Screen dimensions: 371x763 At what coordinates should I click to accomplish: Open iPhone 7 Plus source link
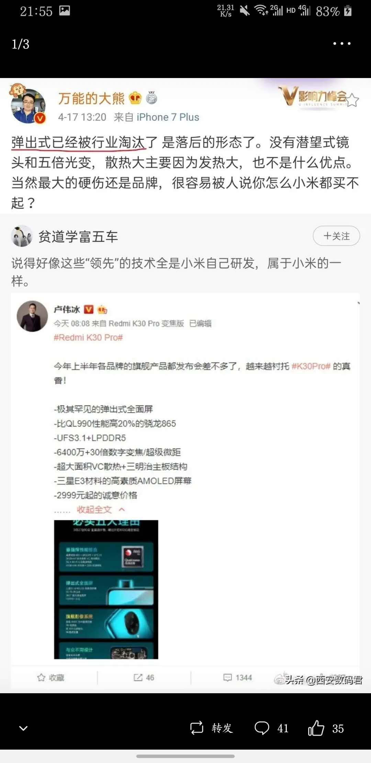point(168,117)
